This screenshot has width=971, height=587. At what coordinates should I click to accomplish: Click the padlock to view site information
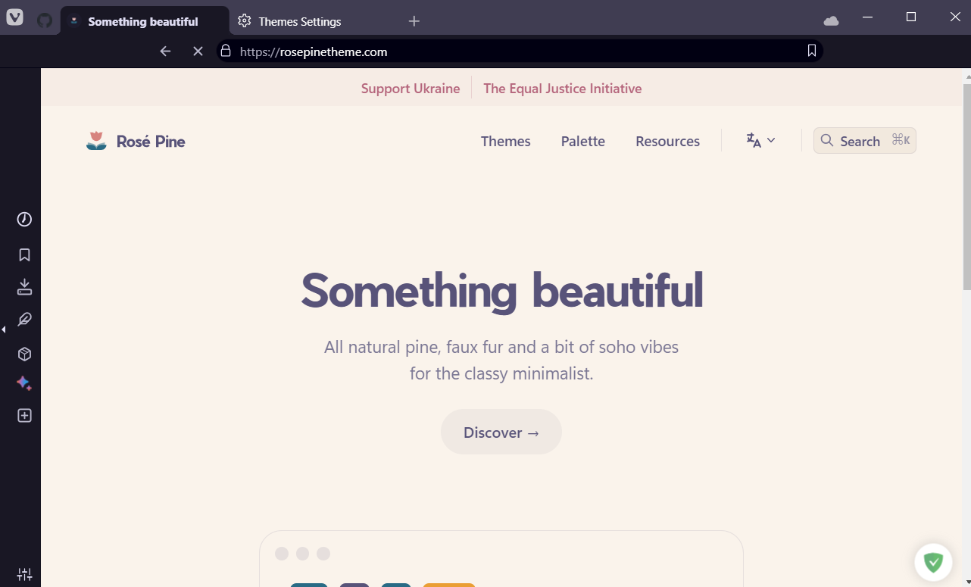point(224,51)
